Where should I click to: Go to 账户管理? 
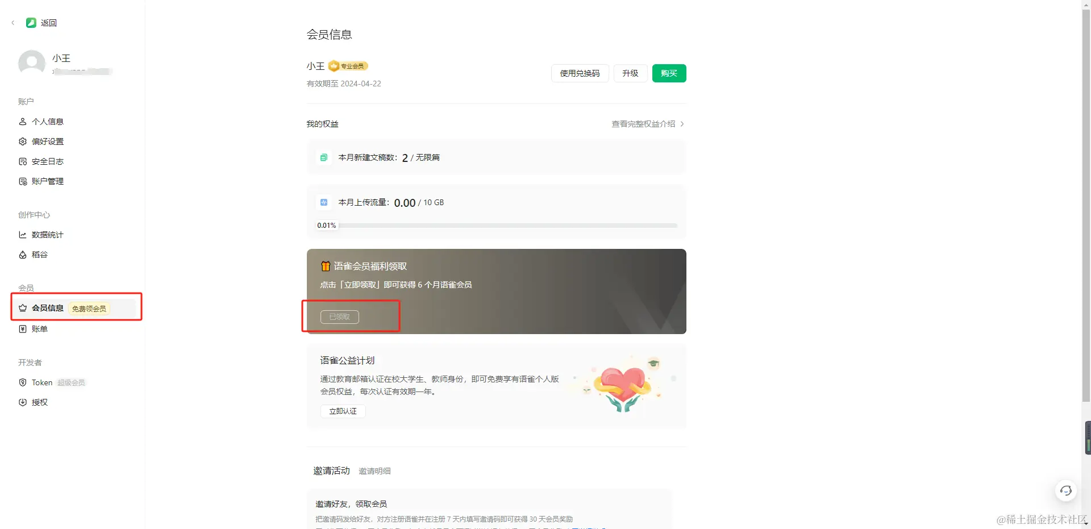48,181
